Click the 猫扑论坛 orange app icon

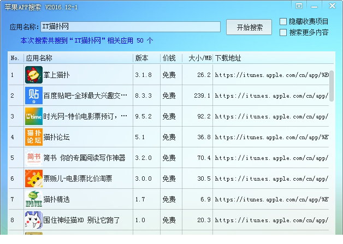[34, 137]
